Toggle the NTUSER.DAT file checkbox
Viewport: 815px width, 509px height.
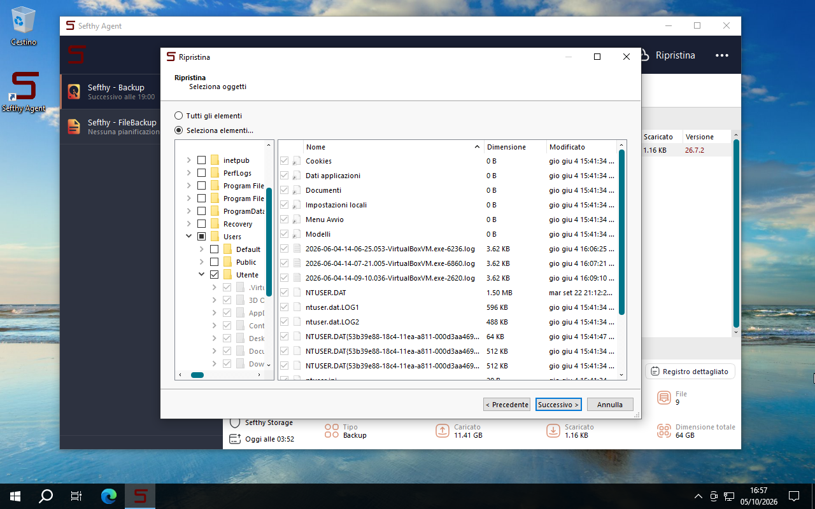coord(285,293)
